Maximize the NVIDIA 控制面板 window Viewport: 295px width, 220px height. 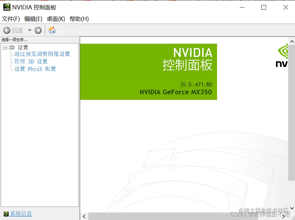pyautogui.click(x=264, y=7)
